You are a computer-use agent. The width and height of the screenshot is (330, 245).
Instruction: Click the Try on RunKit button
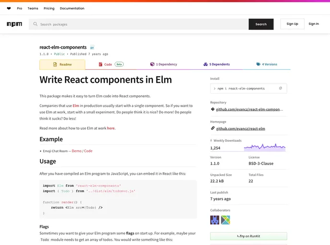tap(248, 236)
